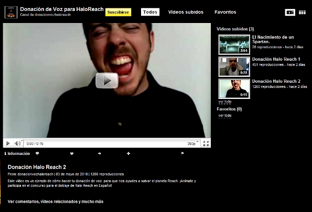This screenshot has height=212, width=312.
Task: Click the Donación de Voz para HaloReach title
Action: click(x=62, y=9)
